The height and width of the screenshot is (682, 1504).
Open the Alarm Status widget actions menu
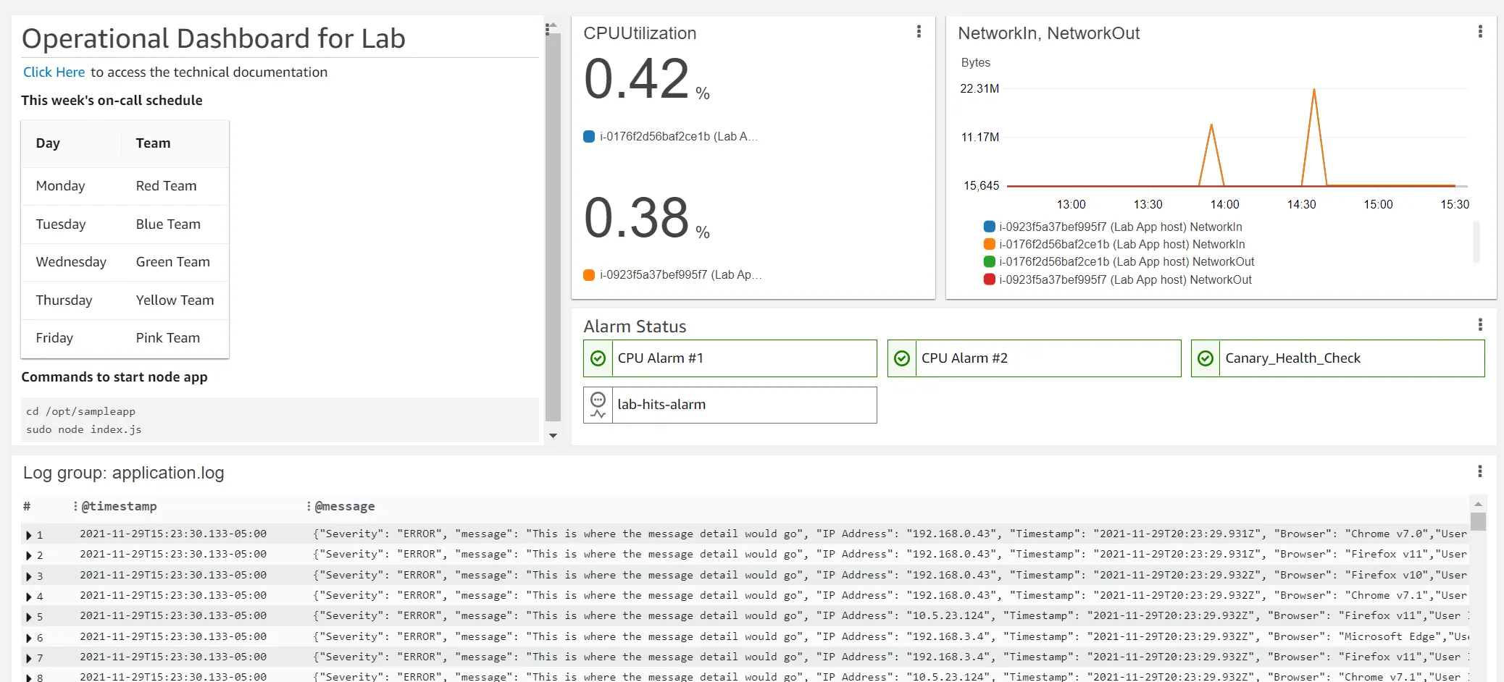[x=1480, y=325]
